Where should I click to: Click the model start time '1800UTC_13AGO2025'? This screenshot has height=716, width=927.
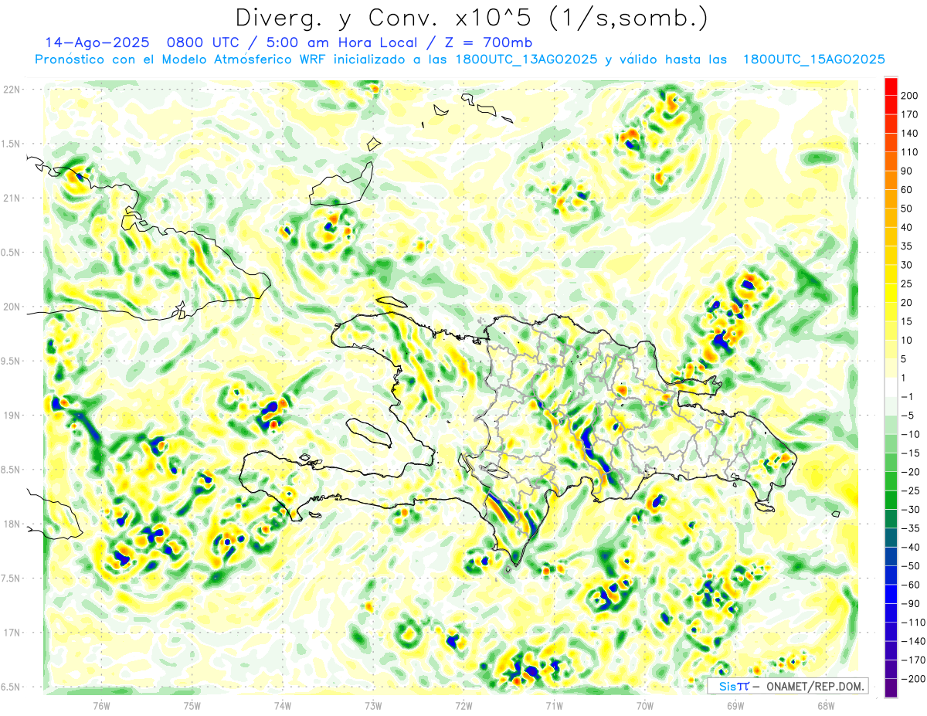pos(525,59)
